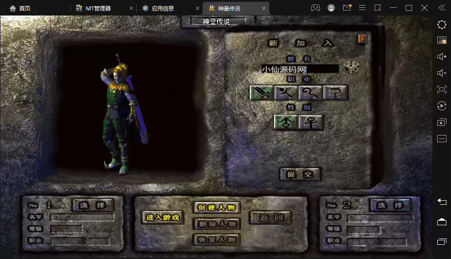Image resolution: width=451 pixels, height=259 pixels.
Task: Open the multi-instance add icon
Action: pyautogui.click(x=442, y=123)
